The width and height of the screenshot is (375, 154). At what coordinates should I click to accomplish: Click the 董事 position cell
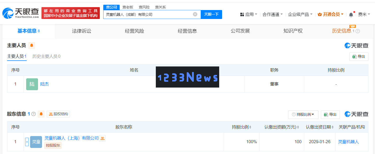(x=274, y=84)
